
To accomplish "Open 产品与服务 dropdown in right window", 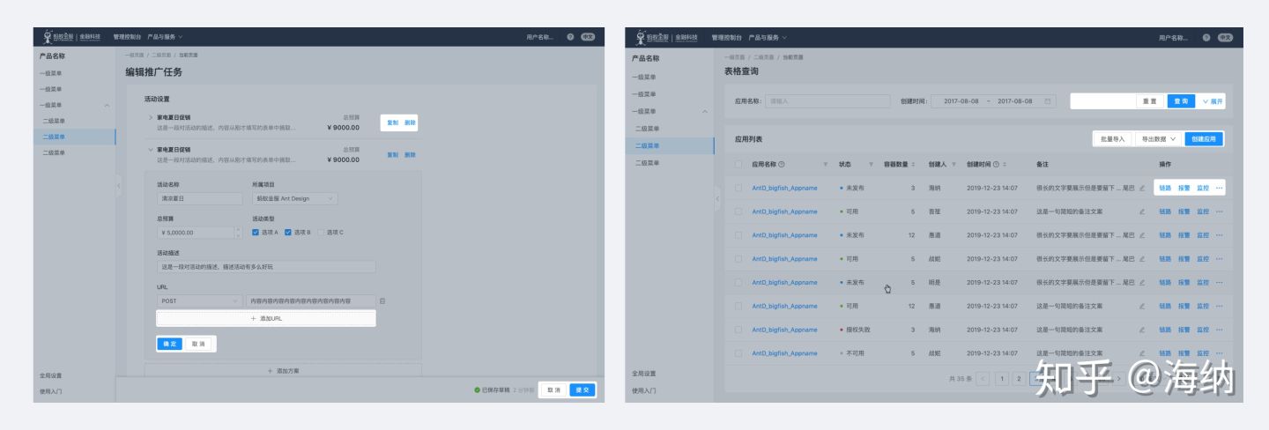I will [x=768, y=37].
